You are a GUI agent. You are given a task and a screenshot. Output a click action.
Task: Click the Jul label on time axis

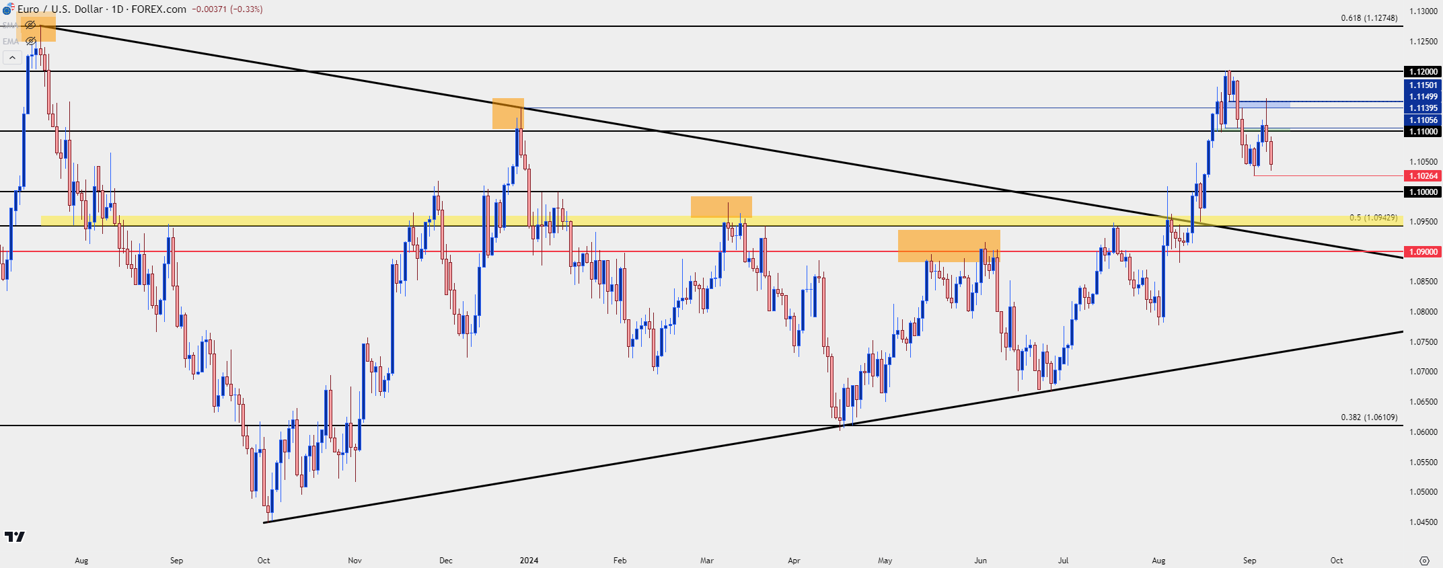coord(1064,561)
